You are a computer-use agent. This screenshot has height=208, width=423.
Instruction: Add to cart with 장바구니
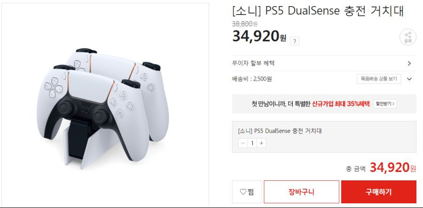[301, 192]
